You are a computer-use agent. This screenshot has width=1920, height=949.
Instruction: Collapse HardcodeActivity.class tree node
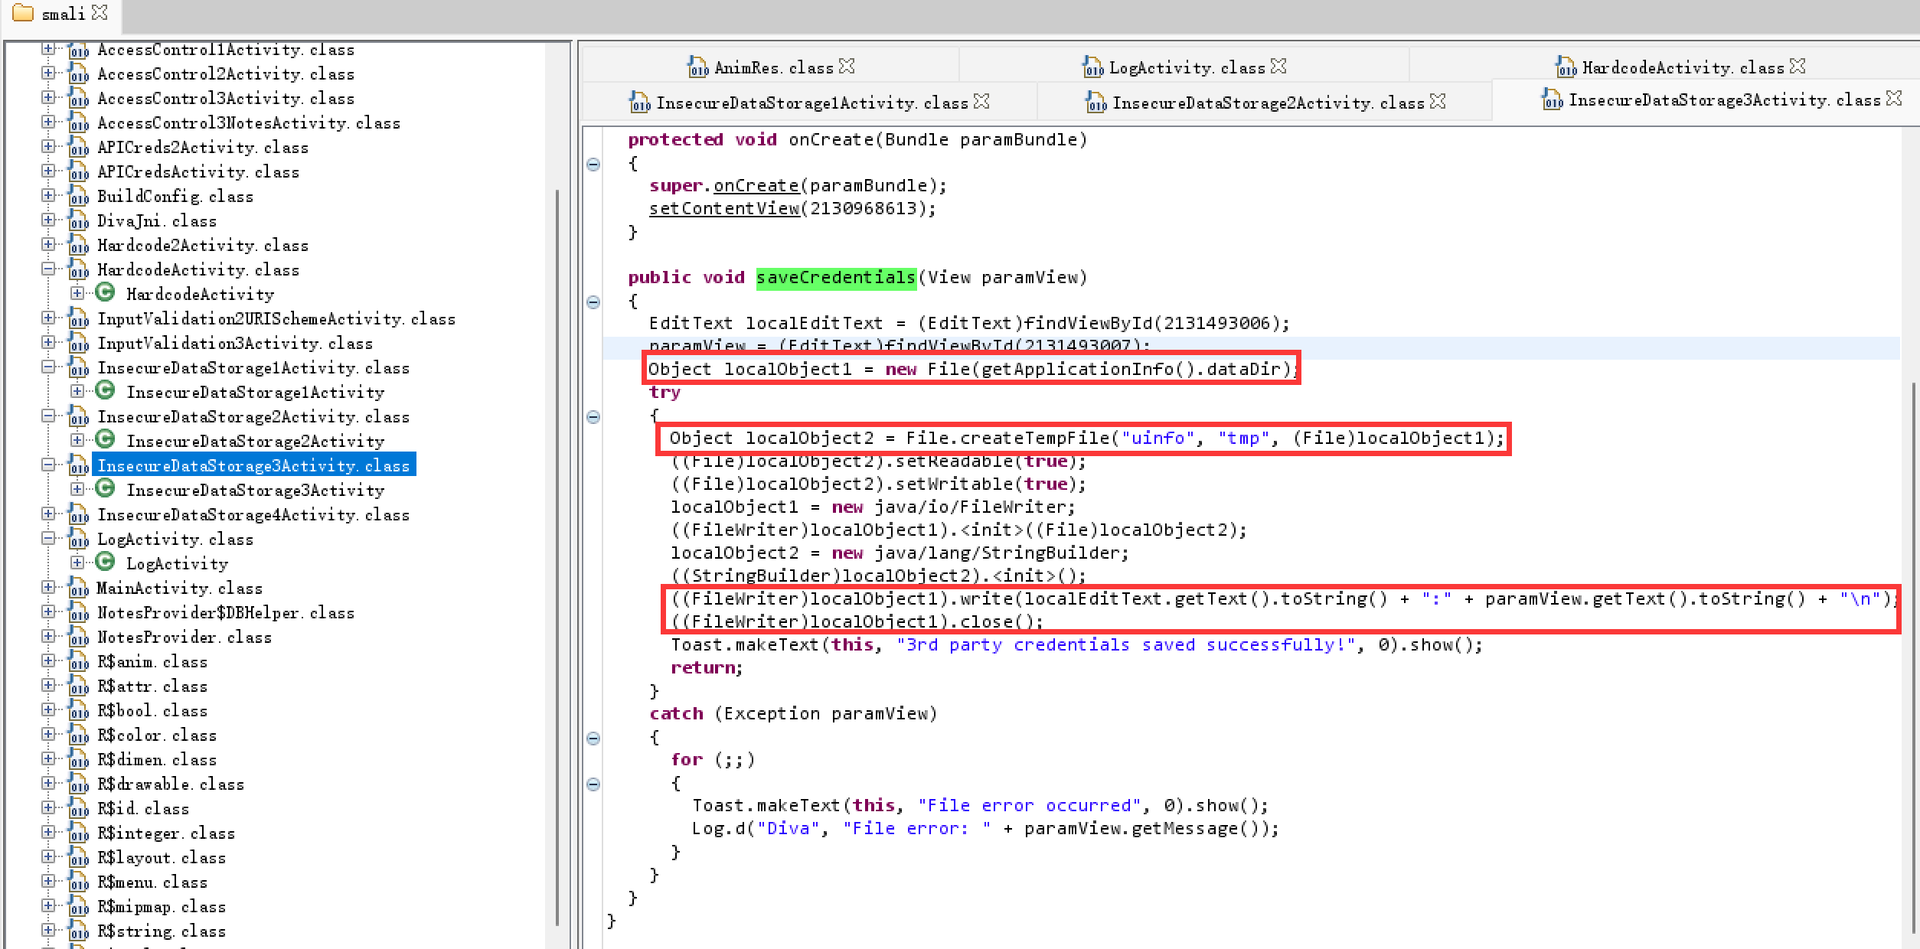tap(48, 269)
